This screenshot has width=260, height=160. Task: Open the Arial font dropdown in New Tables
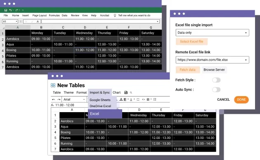74,99
